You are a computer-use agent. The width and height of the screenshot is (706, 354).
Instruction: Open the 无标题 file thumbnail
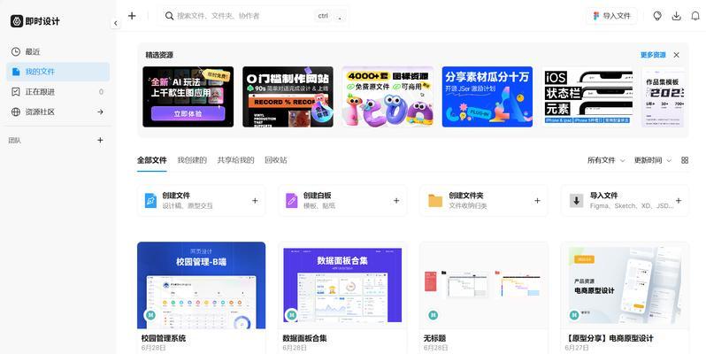484,285
